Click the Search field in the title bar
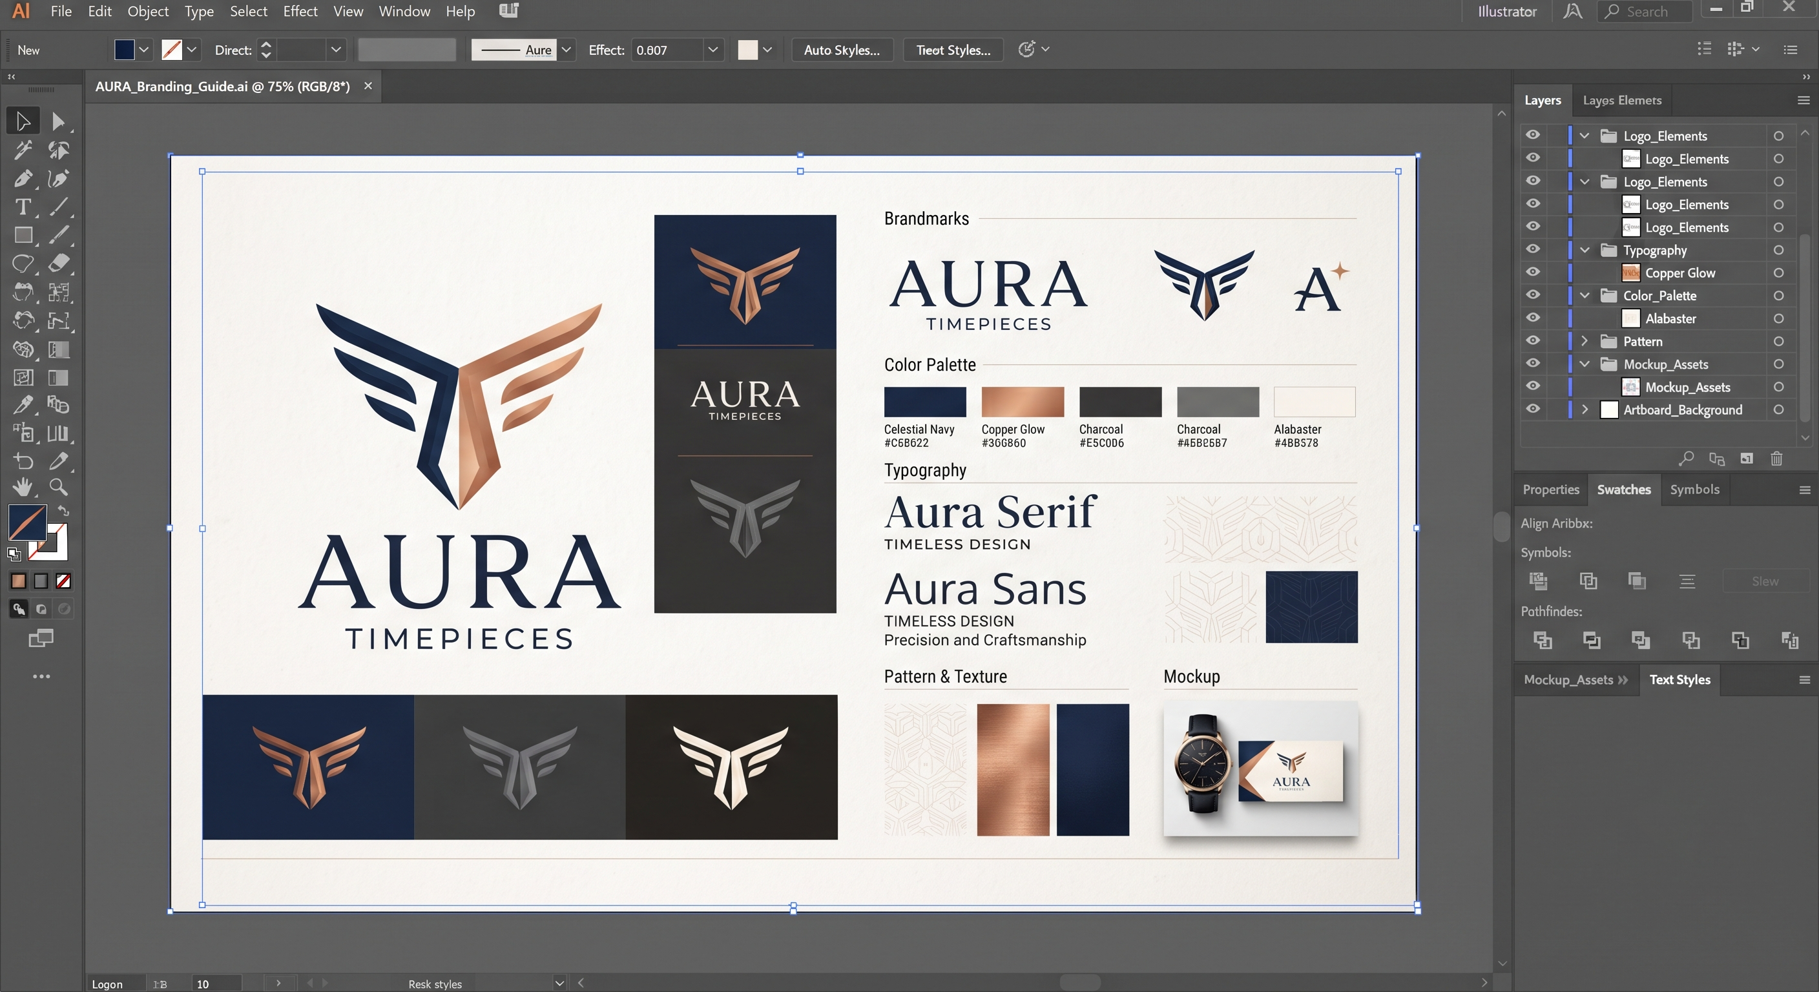The width and height of the screenshot is (1819, 992). (x=1645, y=11)
